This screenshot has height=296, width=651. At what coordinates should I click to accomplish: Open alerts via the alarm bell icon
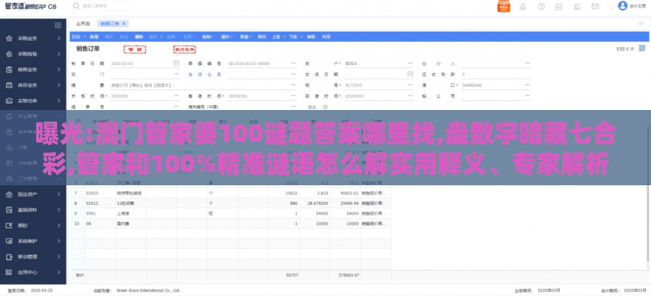tap(577, 7)
